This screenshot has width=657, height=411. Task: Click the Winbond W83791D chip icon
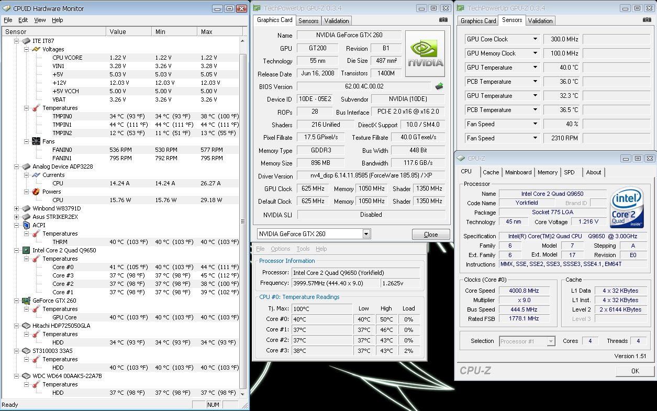26,208
